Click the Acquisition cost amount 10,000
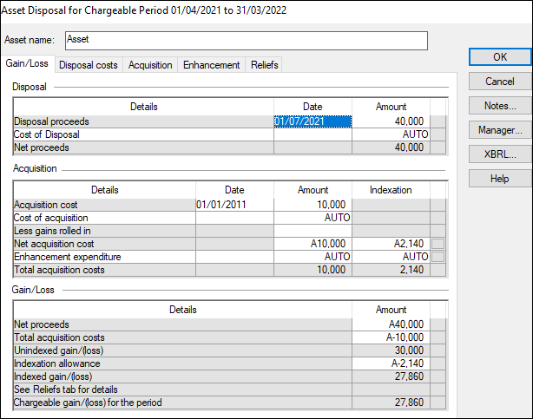Viewport: 533px width, 419px height. tap(313, 205)
